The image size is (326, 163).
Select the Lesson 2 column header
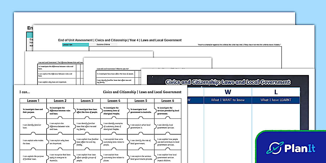tap(60, 101)
